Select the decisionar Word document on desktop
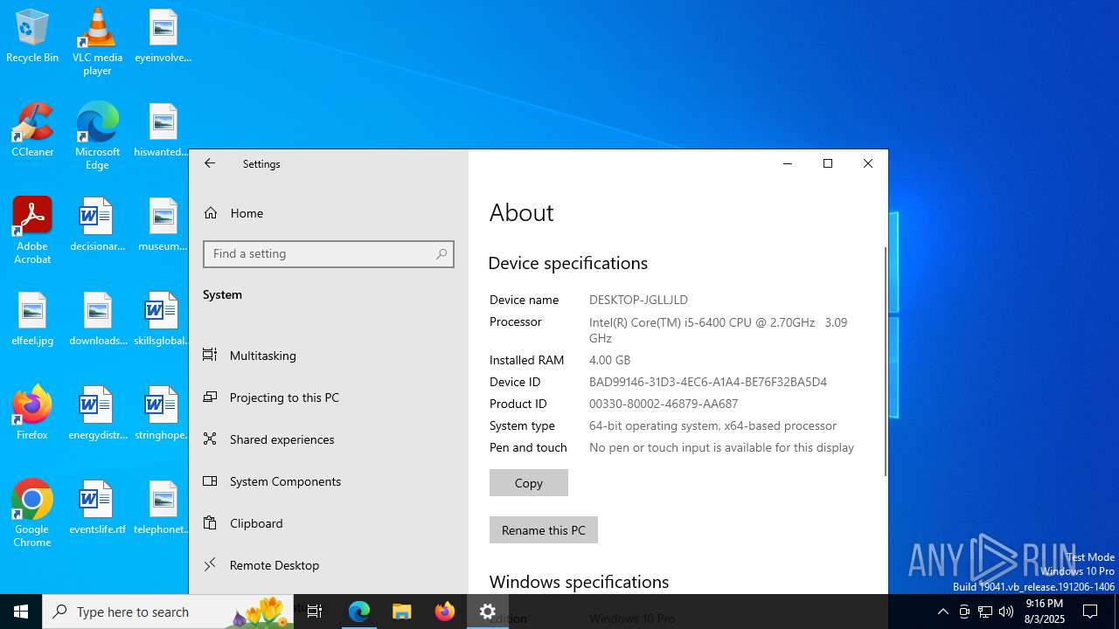Image resolution: width=1119 pixels, height=629 pixels. click(97, 225)
